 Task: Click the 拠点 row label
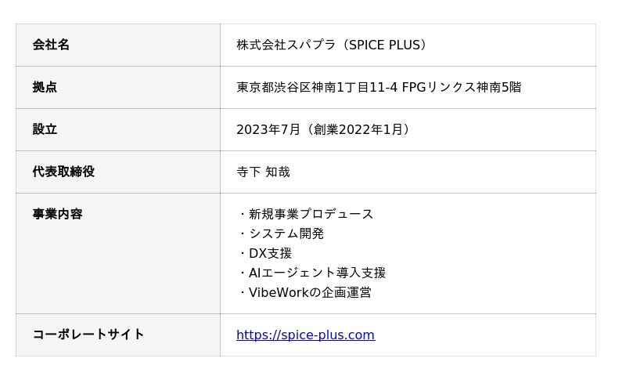click(45, 88)
